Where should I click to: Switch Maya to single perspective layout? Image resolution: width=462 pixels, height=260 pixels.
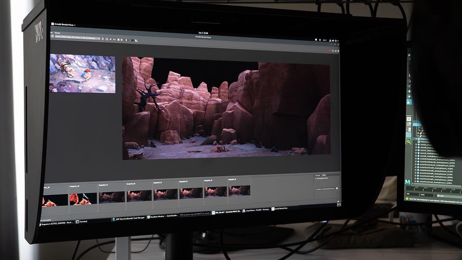pos(409,119)
